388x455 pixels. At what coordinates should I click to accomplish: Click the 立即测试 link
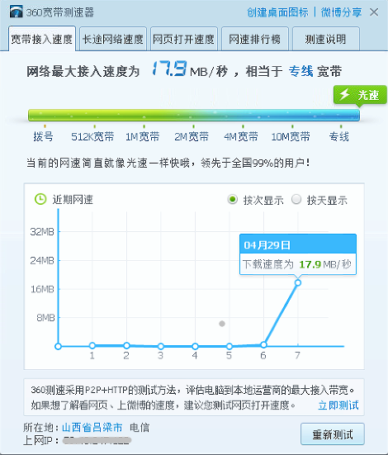coord(338,405)
